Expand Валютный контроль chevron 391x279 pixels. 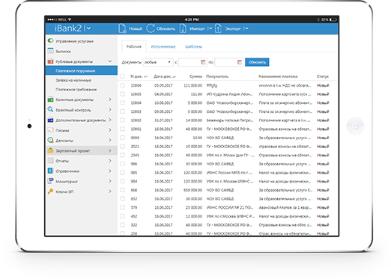coord(110,109)
